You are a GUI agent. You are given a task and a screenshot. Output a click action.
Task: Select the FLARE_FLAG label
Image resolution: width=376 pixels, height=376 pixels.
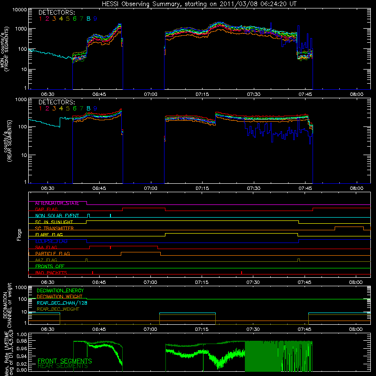point(49,235)
